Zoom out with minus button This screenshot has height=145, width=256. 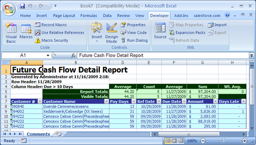pyautogui.click(x=203, y=141)
